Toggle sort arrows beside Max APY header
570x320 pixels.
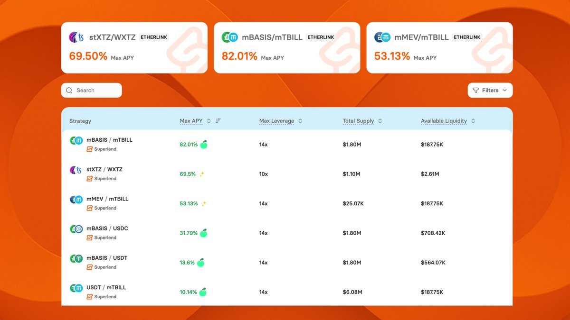[209, 121]
